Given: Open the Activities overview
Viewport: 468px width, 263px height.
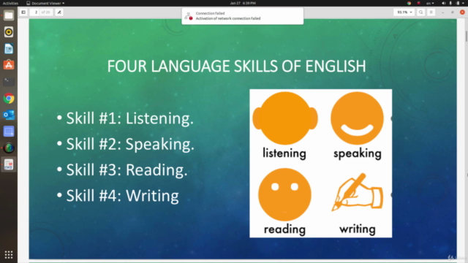Looking at the screenshot, I should pyautogui.click(x=10, y=3).
